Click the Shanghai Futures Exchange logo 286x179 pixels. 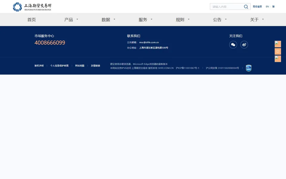point(32,7)
